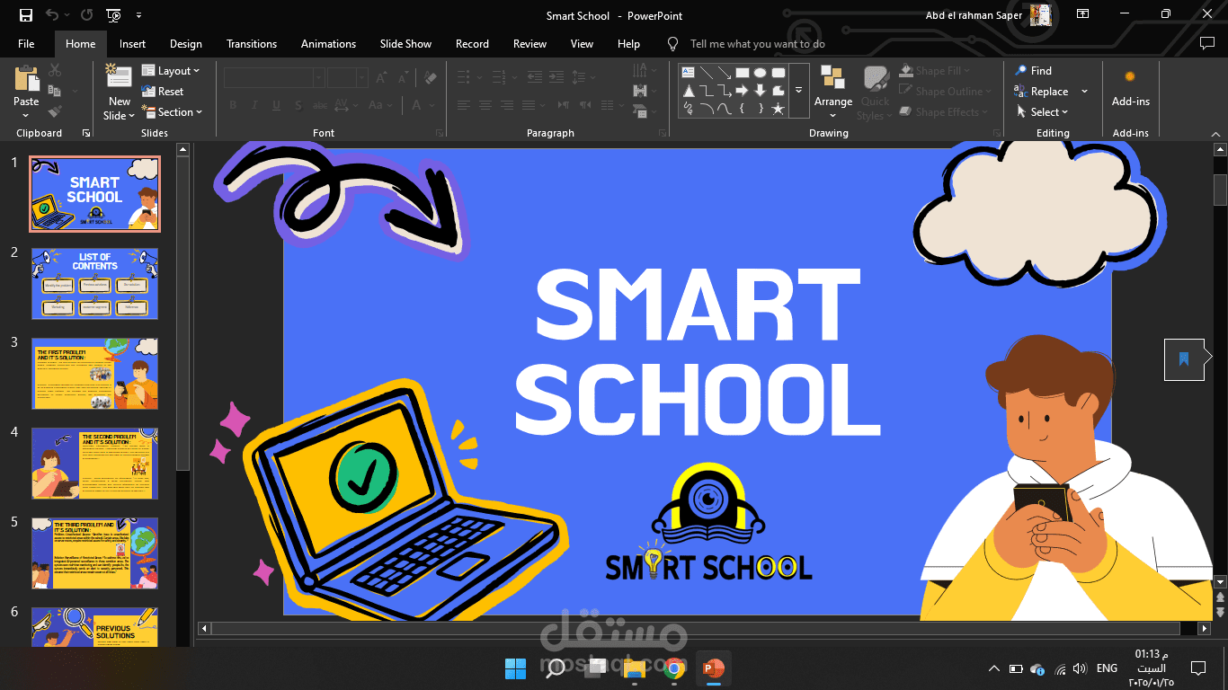Image resolution: width=1228 pixels, height=690 pixels.
Task: Expand the shapes gallery More arrow
Action: [x=798, y=90]
